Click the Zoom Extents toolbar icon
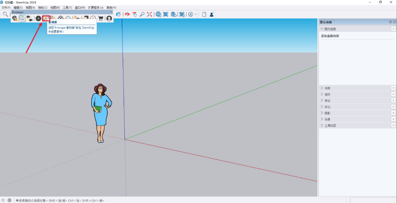 149,14
